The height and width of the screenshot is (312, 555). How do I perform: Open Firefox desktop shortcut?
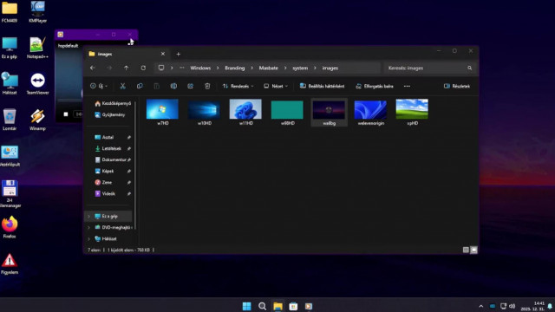(x=10, y=227)
